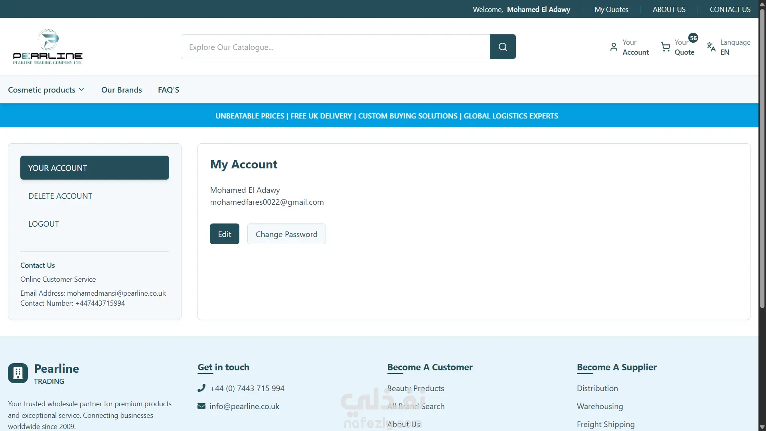This screenshot has height=431, width=766.
Task: Click the Become A Supplier heading
Action: pos(616,367)
